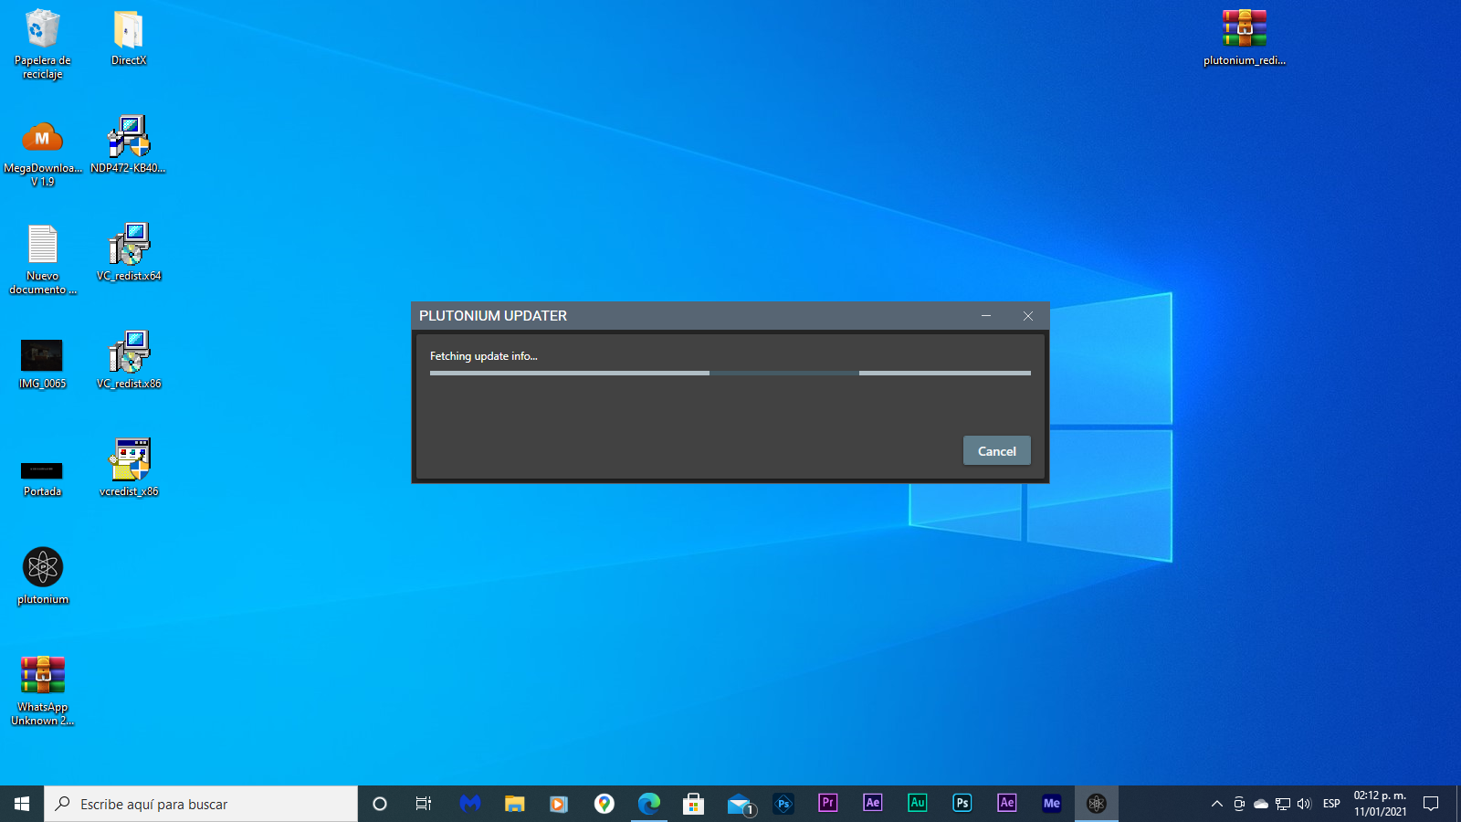Image resolution: width=1461 pixels, height=822 pixels.
Task: Open the clock and calendar flyout
Action: [x=1380, y=804]
